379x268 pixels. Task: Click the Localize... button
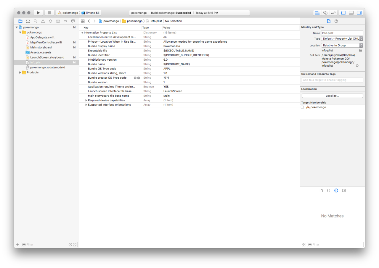coord(332,96)
